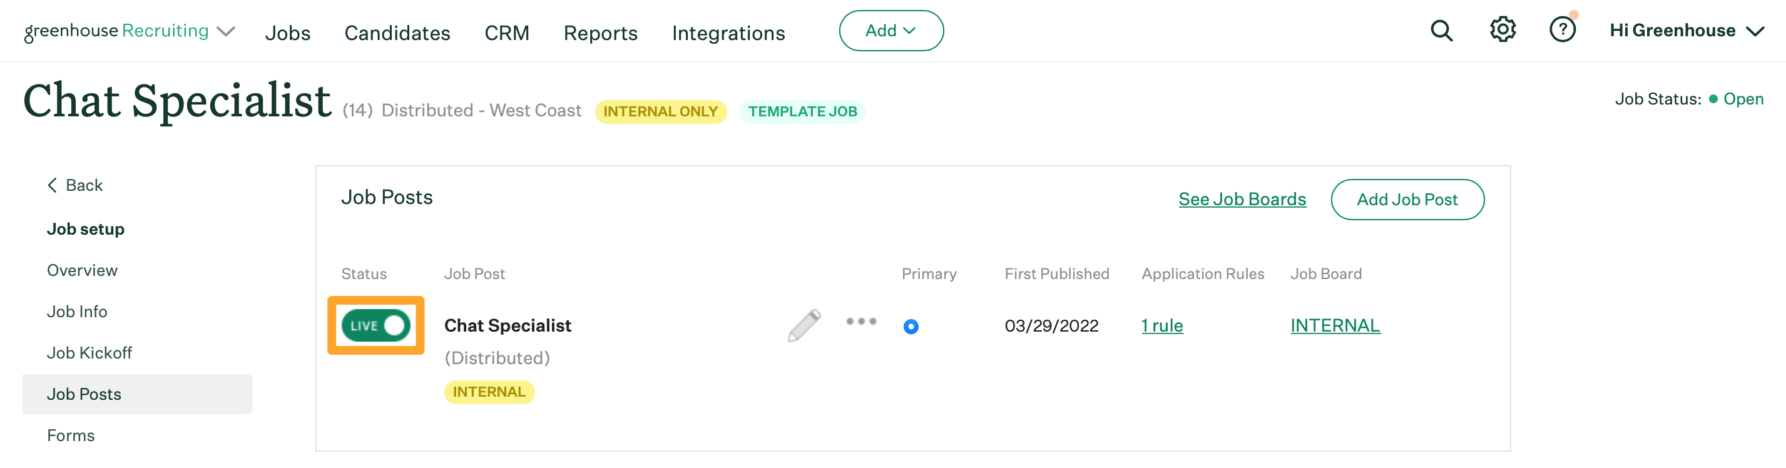The image size is (1786, 468).
Task: Follow the See Job Boards link
Action: point(1242,200)
